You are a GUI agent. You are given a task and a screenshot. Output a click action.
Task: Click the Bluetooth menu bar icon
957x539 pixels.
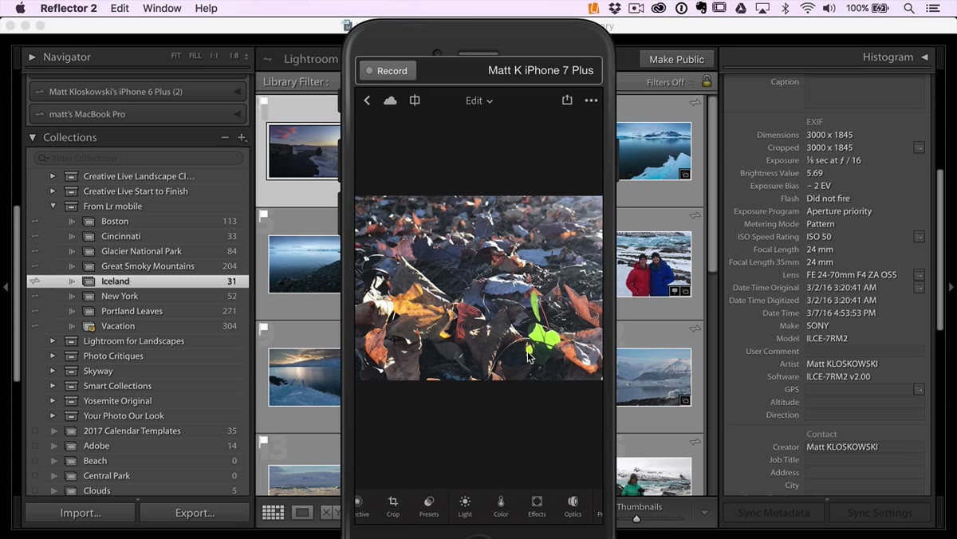click(x=785, y=8)
